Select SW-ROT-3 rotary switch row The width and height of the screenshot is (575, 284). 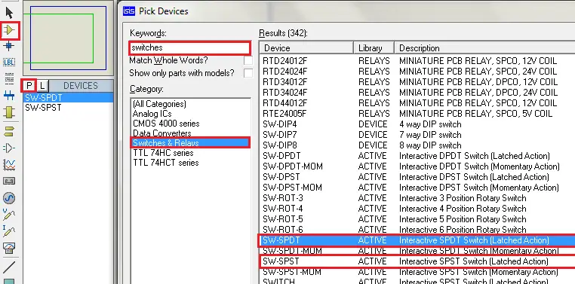click(417, 198)
